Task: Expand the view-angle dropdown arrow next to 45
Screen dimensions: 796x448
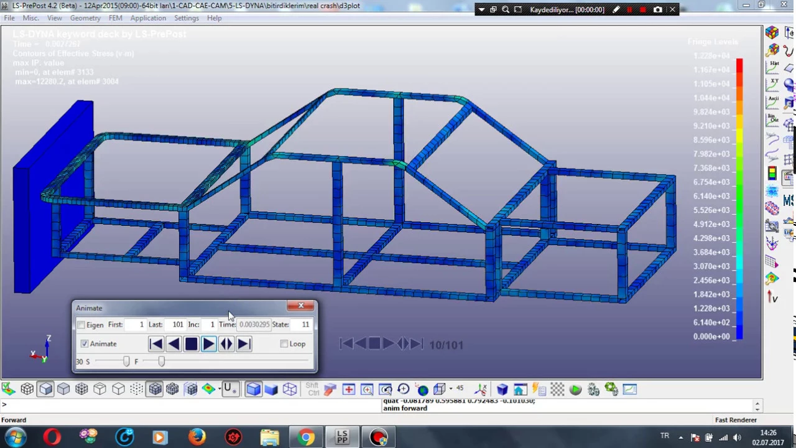Action: 450,390
